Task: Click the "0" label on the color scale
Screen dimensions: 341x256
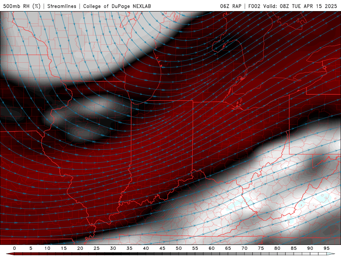Action: pyautogui.click(x=14, y=248)
